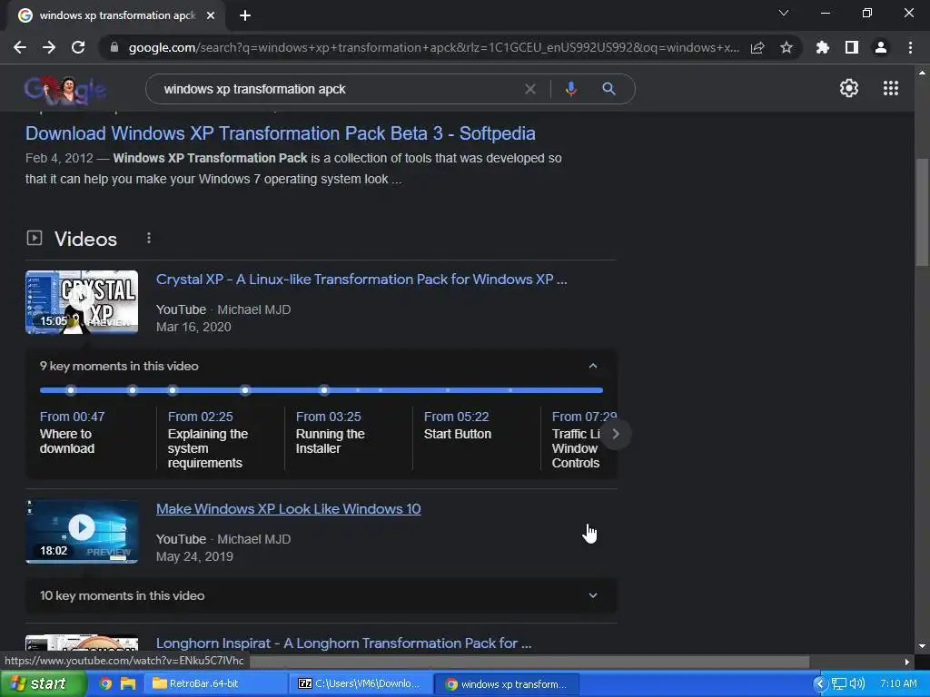930x697 pixels.
Task: Go back to the previous page
Action: (x=20, y=47)
